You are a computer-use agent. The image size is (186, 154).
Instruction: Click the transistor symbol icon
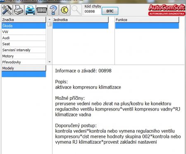tap(64, 10)
